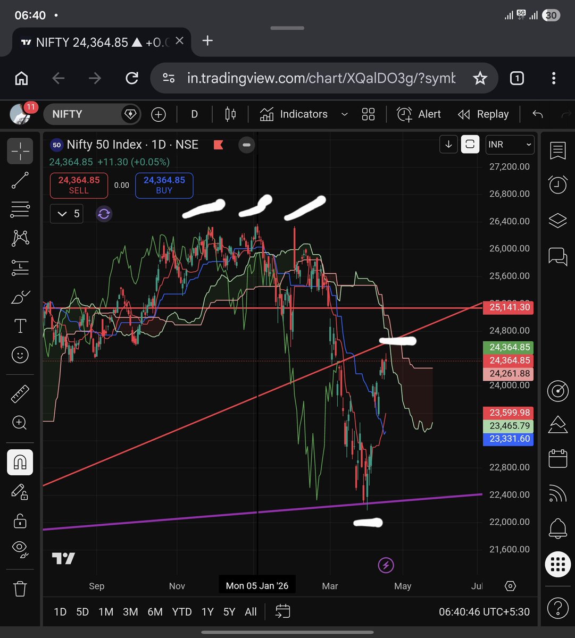Select the Trend Line drawing tool
The image size is (575, 638).
pos(20,180)
